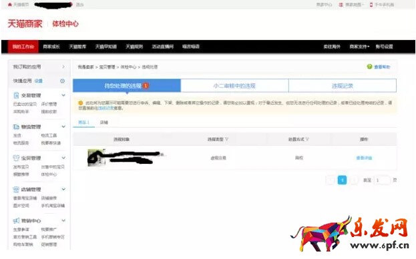
Task: Click the 宝贝管理 shirt icon
Action: (16, 158)
